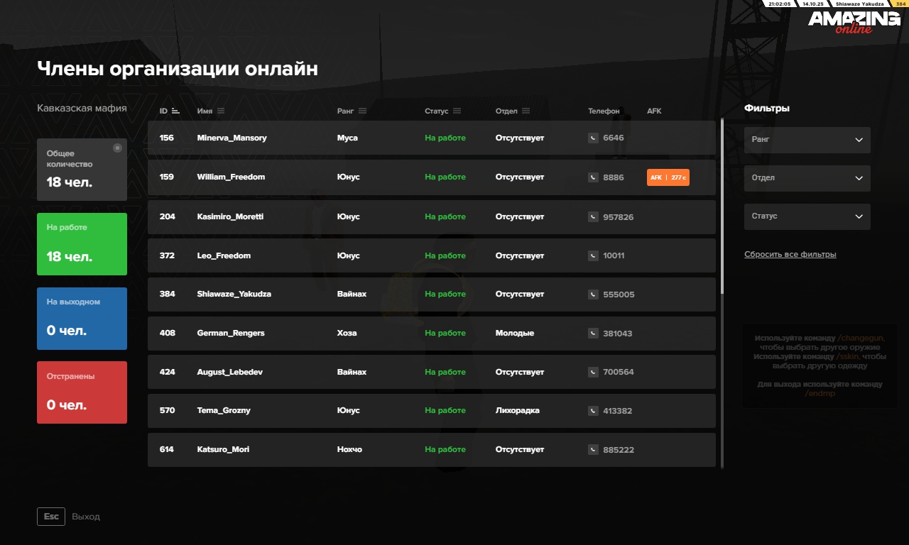This screenshot has width=909, height=545.
Task: Click phone icon for Shiawaze_Yakudza
Action: (x=593, y=294)
